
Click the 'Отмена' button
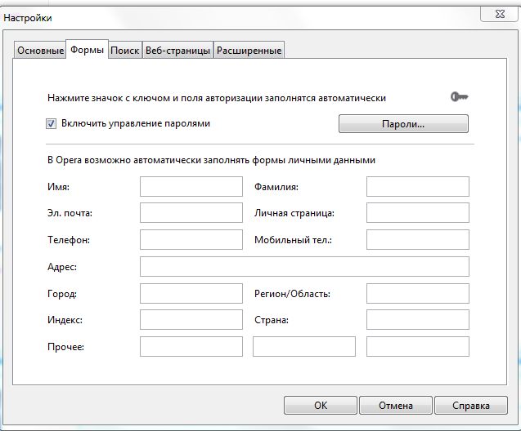pos(395,406)
